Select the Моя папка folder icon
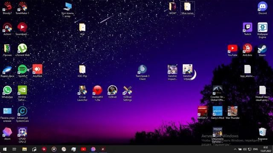This screenshot has height=153, width=273. pyautogui.click(x=187, y=8)
